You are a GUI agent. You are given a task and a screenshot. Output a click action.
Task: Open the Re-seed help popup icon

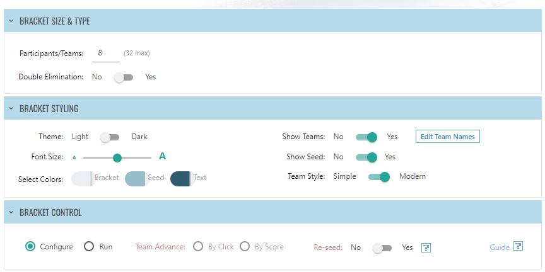pyautogui.click(x=426, y=247)
